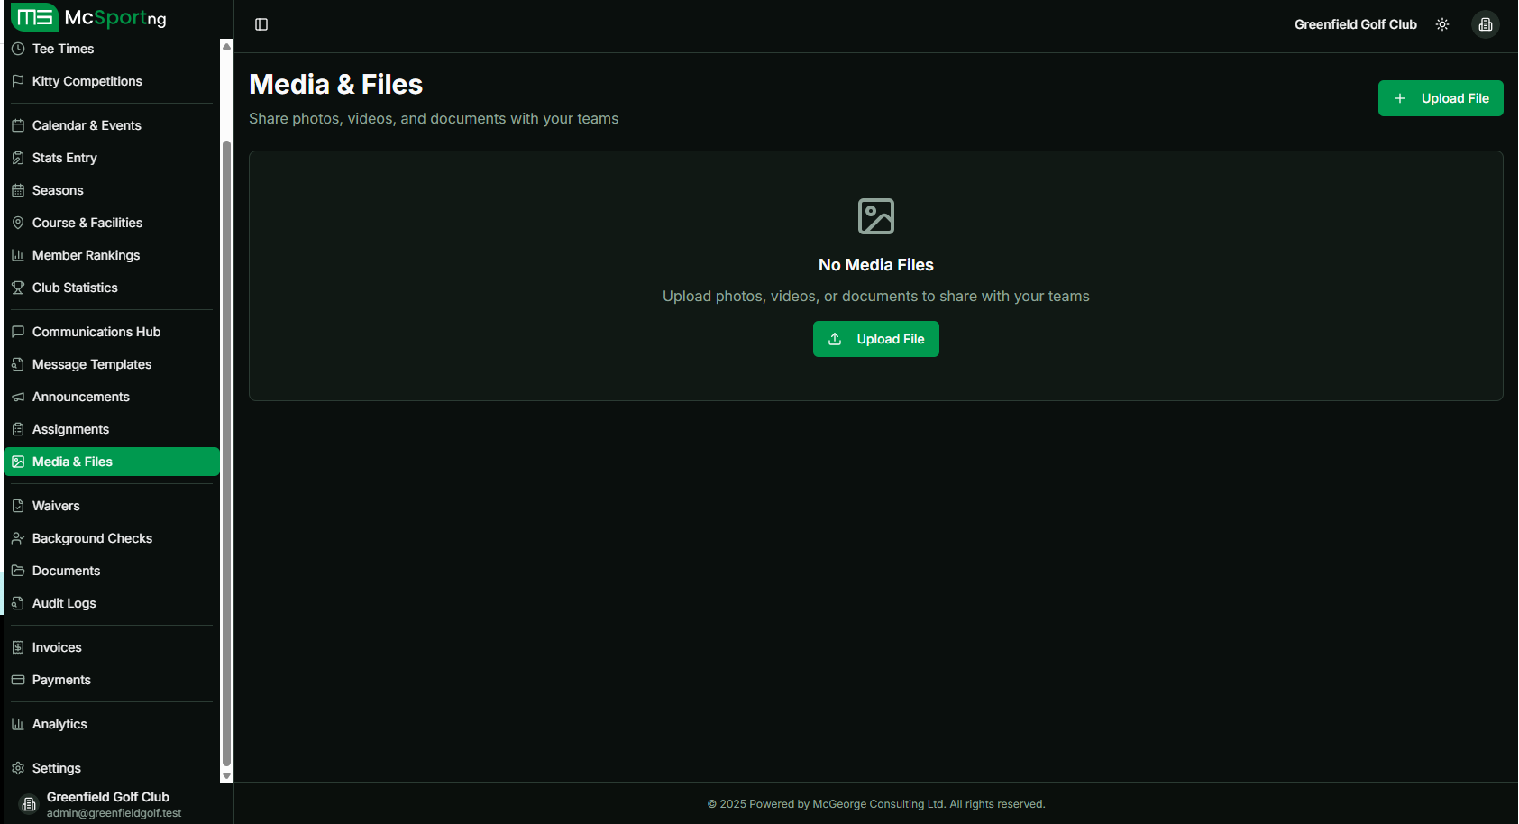Viewport: 1519px width, 824px height.
Task: Select Media & Files in the sidebar
Action: (x=73, y=461)
